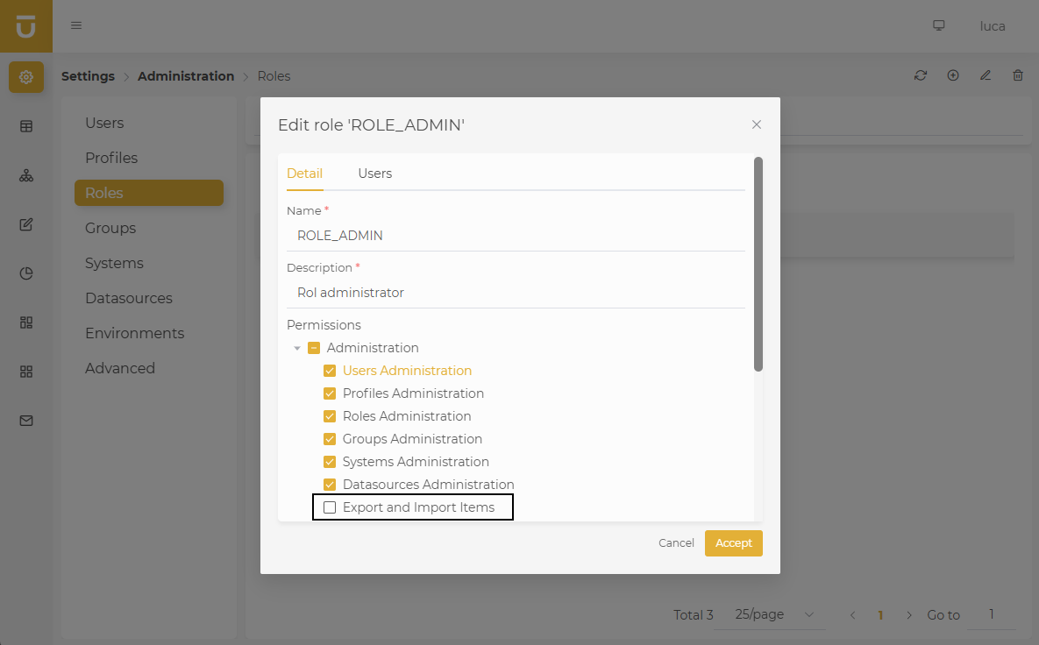The image size is (1039, 645).
Task: Toggle the hamburger menu icon
Action: (x=76, y=25)
